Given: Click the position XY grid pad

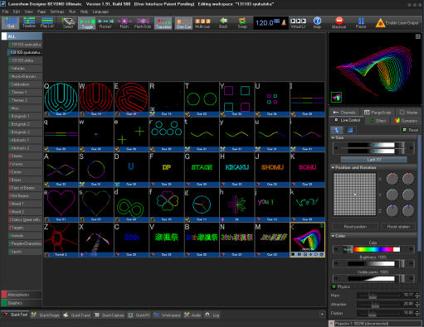Looking at the screenshot, I should [x=354, y=195].
